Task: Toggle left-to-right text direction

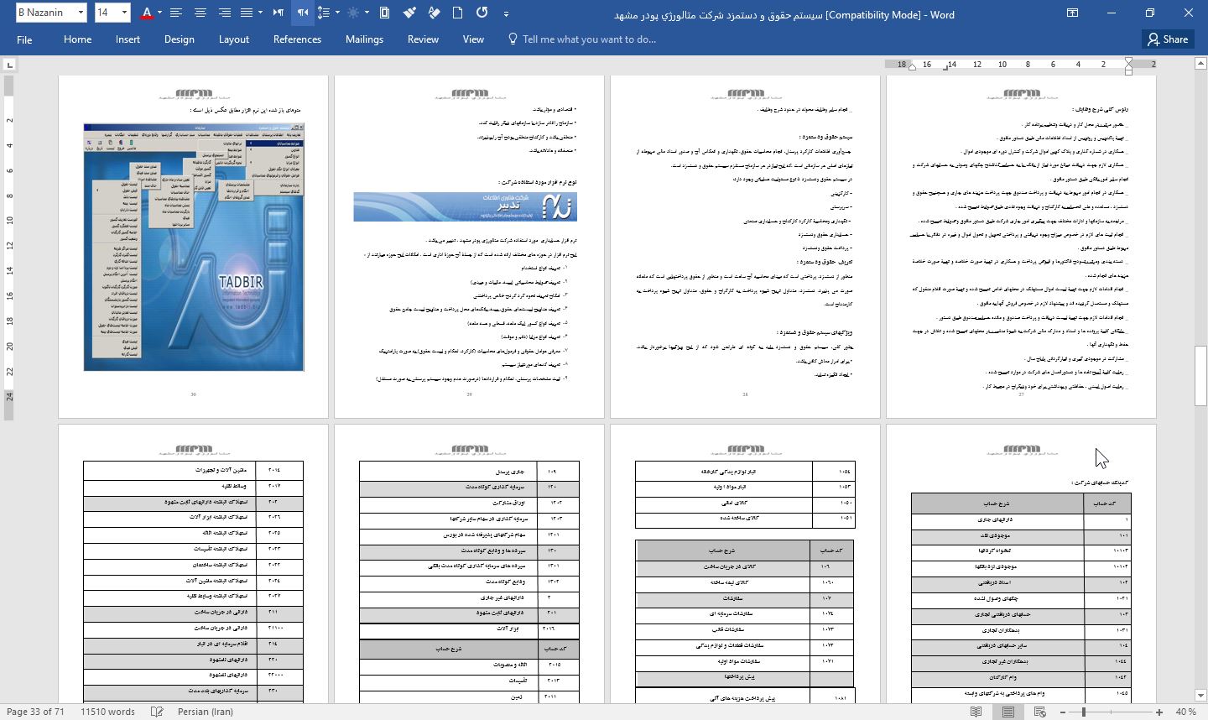Action: (278, 13)
